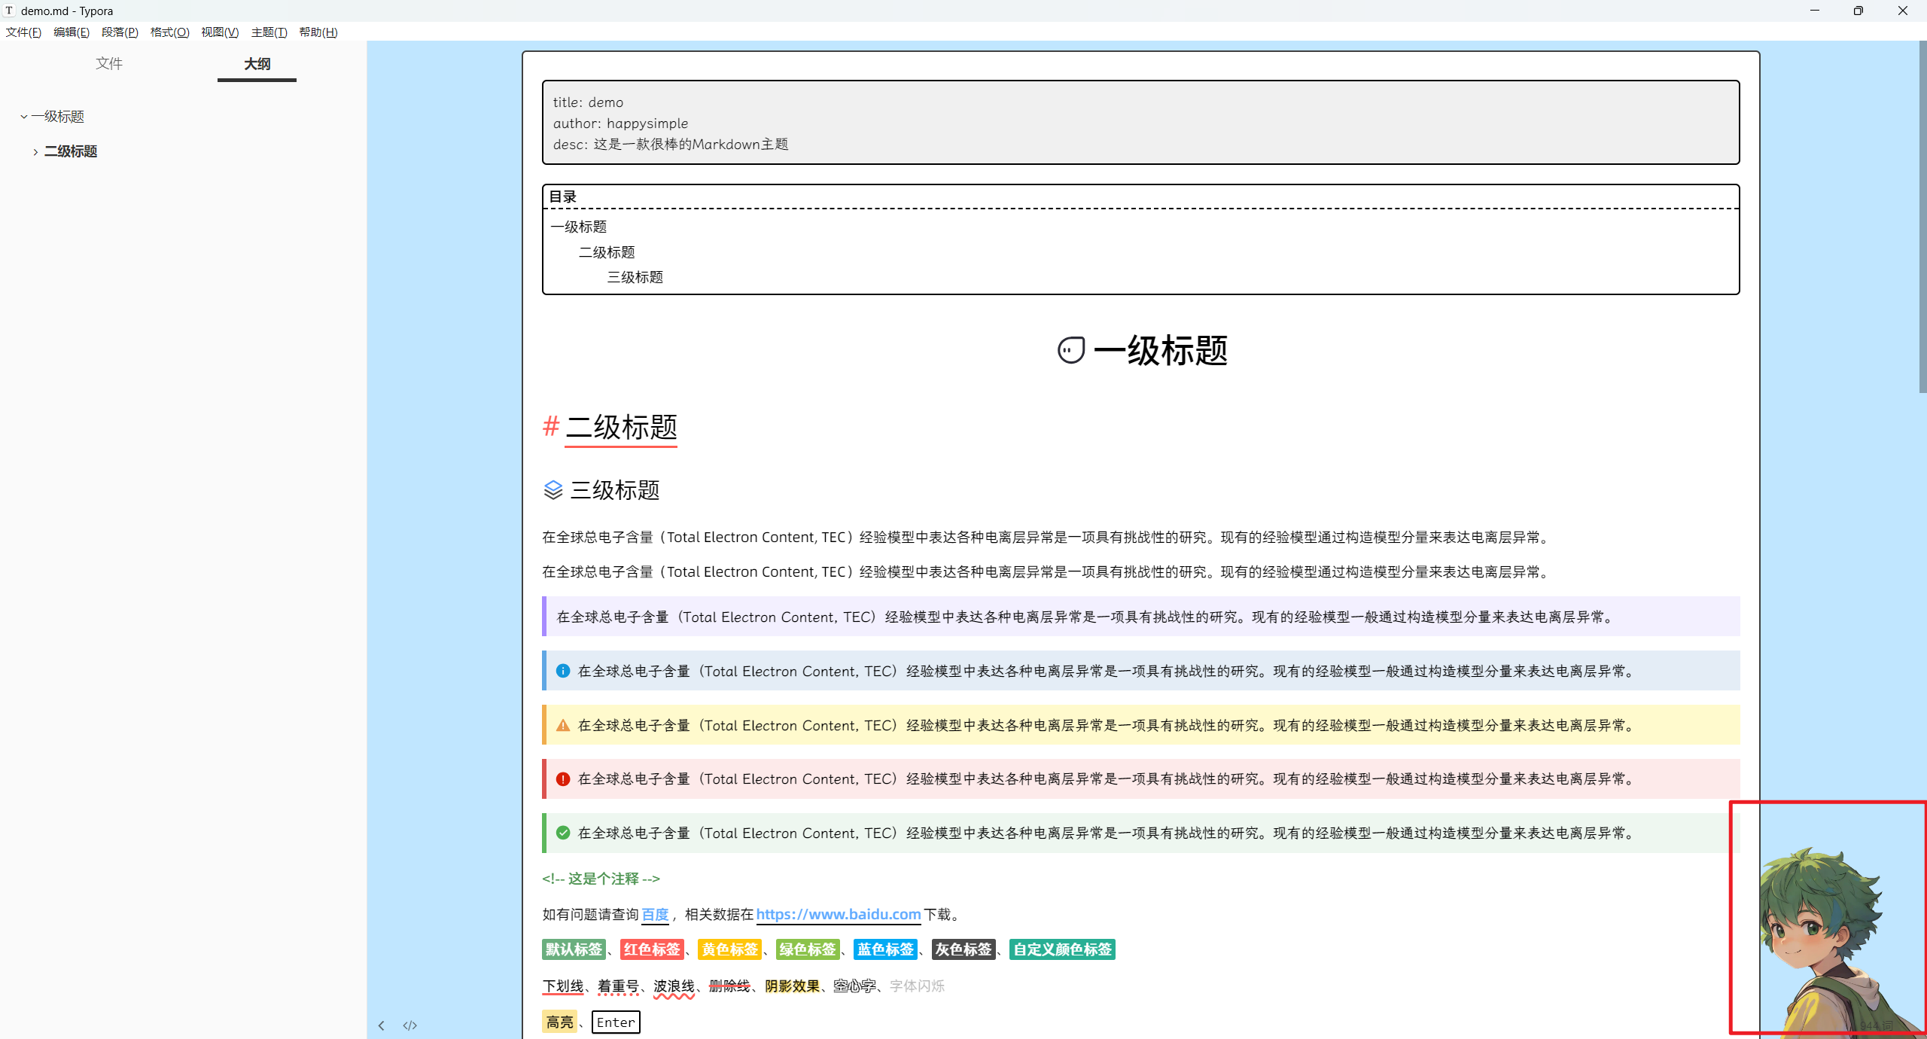Jump to 二级标题 in the table of contents
The image size is (1927, 1039).
(607, 252)
